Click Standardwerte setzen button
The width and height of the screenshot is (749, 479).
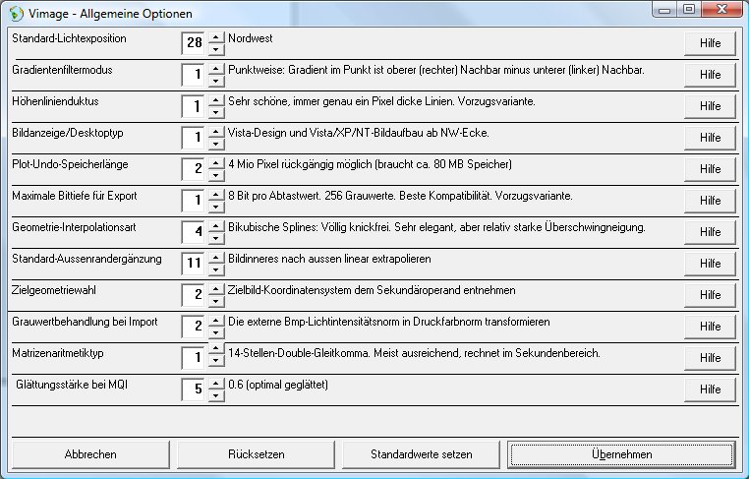[421, 454]
